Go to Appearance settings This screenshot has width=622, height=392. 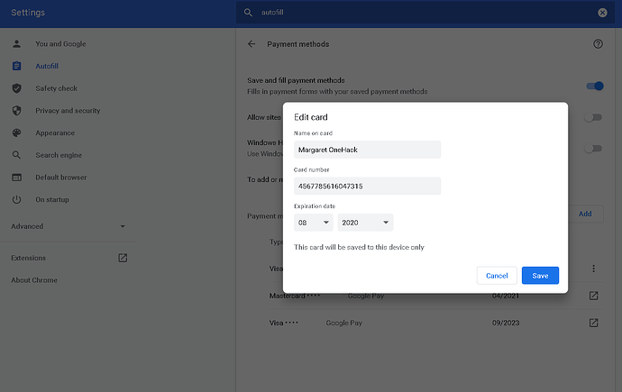(55, 132)
